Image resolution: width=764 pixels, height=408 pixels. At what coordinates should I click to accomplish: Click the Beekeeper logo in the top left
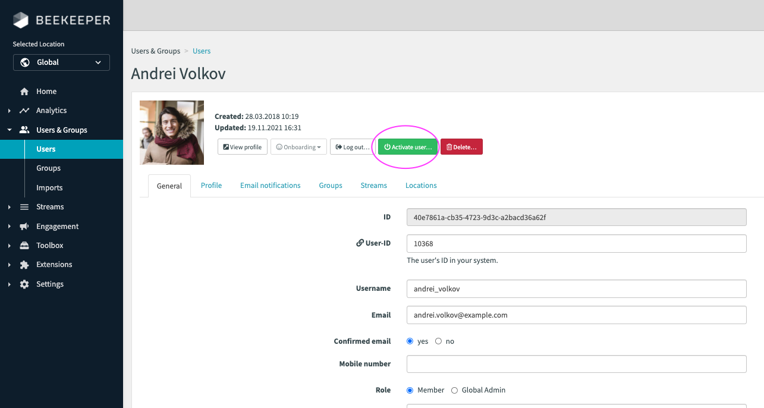59,20
